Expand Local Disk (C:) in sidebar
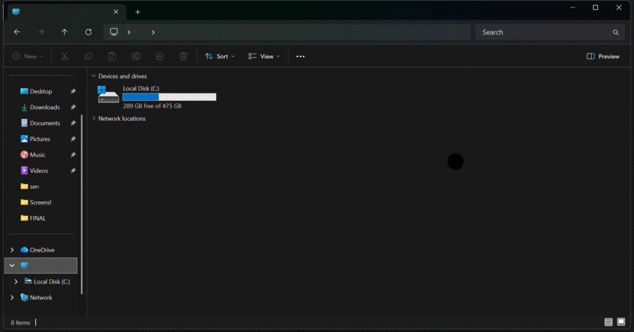Viewport: 634px width, 332px height. click(x=16, y=281)
